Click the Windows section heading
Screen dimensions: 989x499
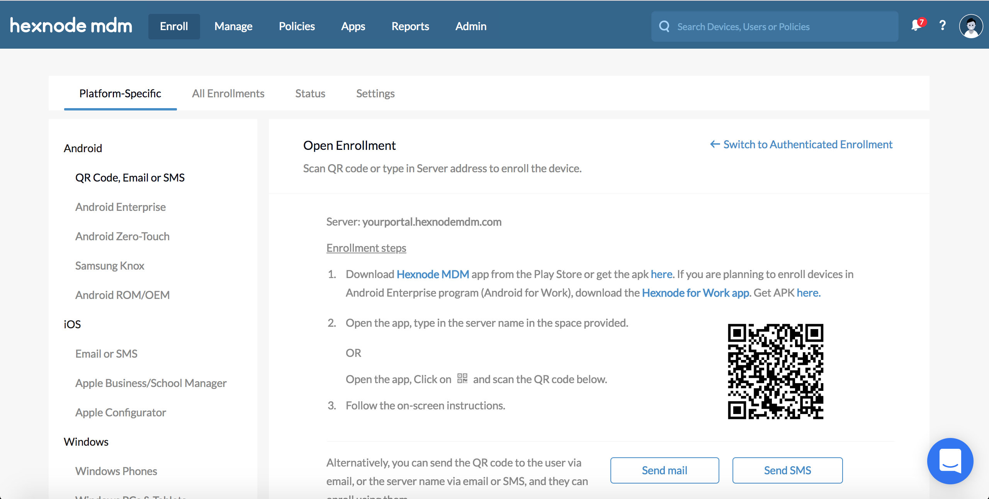[86, 442]
